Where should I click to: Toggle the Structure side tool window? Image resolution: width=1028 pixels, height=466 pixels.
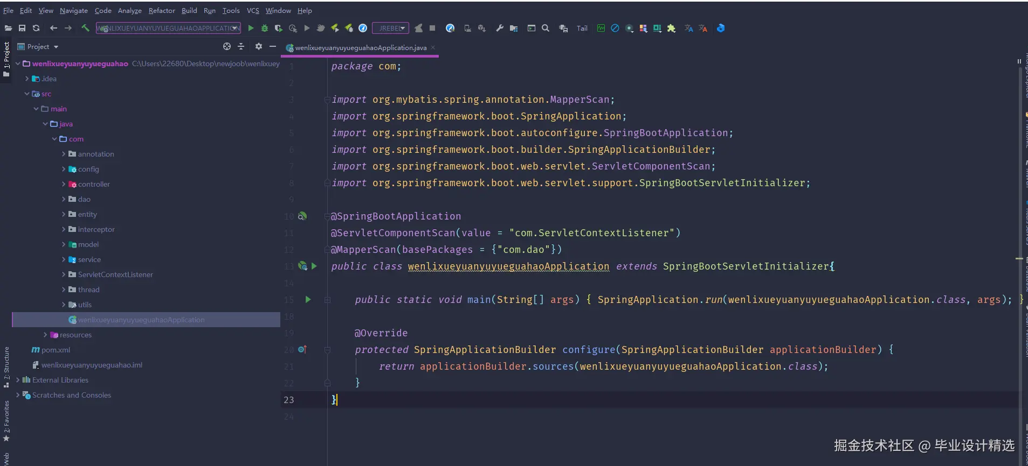tap(6, 367)
